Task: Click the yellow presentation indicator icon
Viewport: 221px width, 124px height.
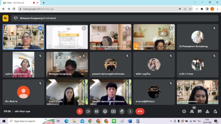Action: click(x=5, y=18)
